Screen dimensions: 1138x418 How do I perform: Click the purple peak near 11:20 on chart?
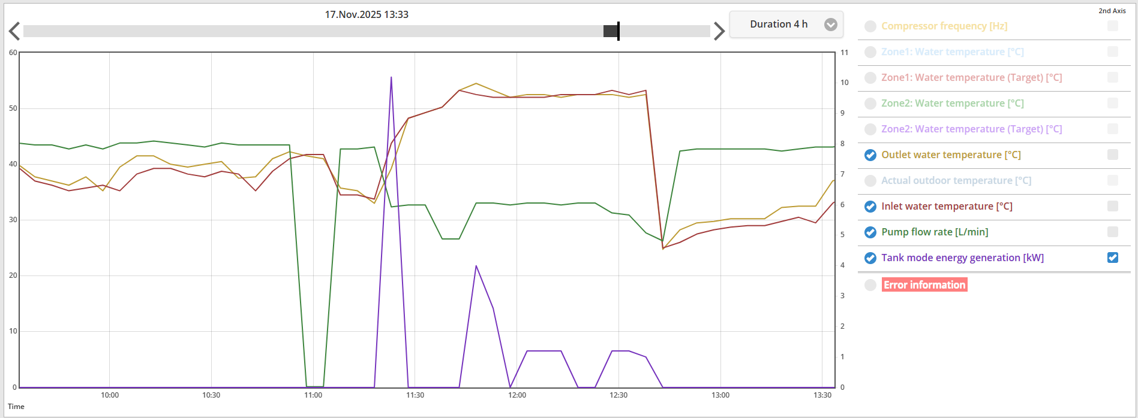tap(391, 78)
